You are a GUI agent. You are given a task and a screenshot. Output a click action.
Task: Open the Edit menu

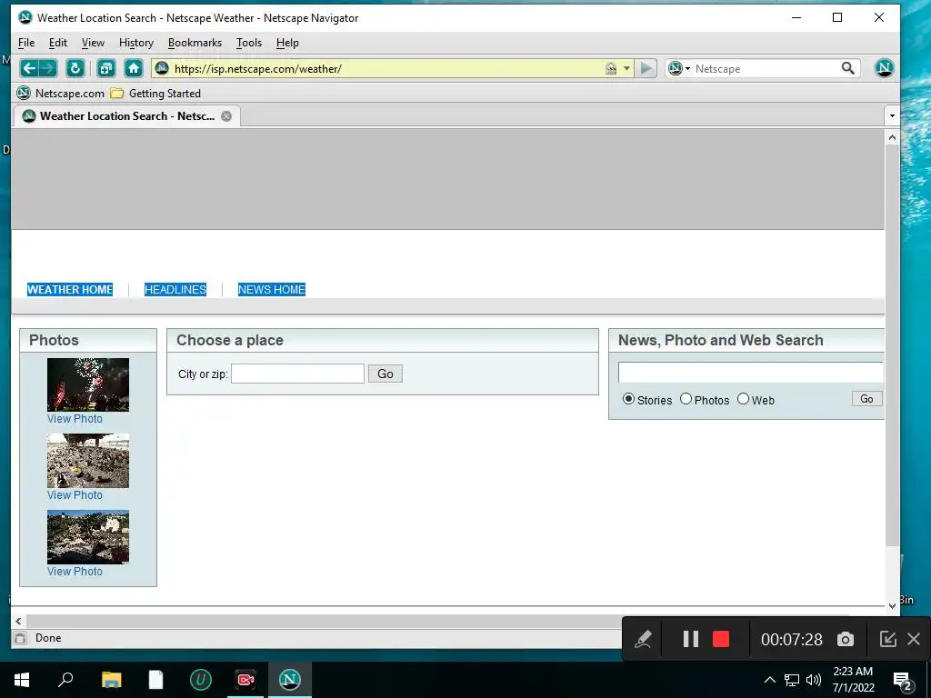[x=57, y=43]
